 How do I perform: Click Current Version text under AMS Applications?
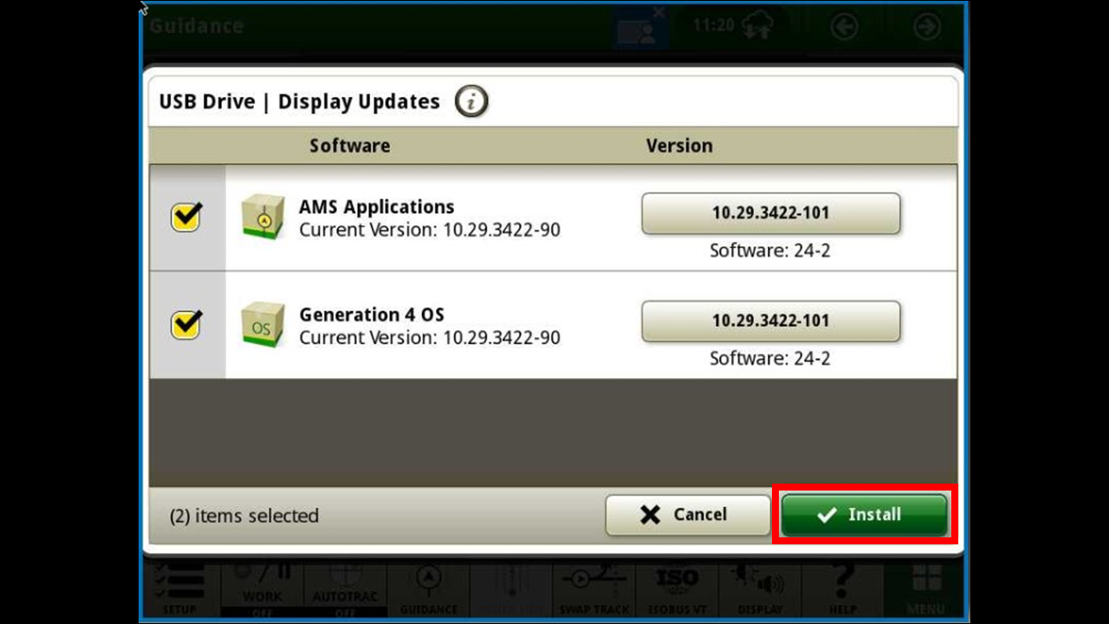430,231
